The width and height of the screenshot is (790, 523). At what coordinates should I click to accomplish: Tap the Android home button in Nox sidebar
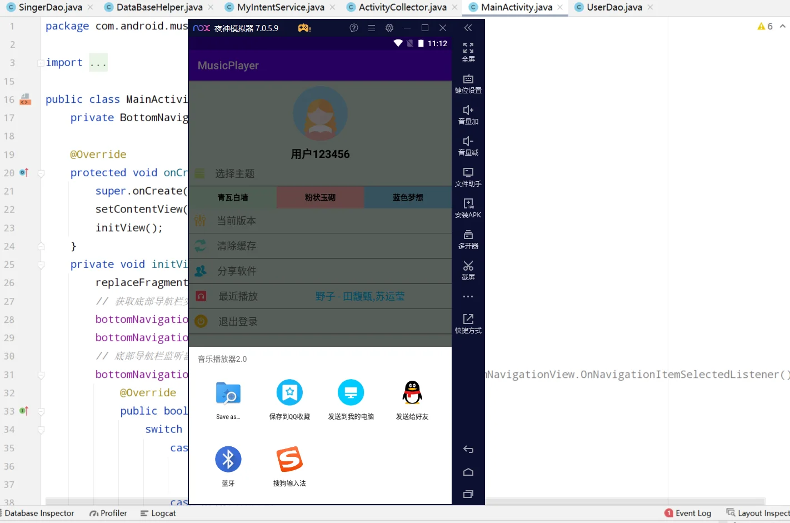(x=468, y=472)
